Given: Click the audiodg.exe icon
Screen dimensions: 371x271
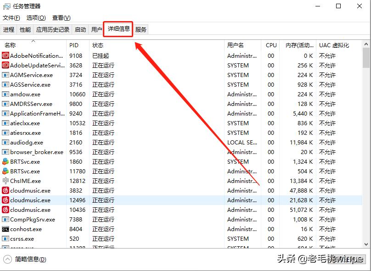Looking at the screenshot, I should coord(6,142).
